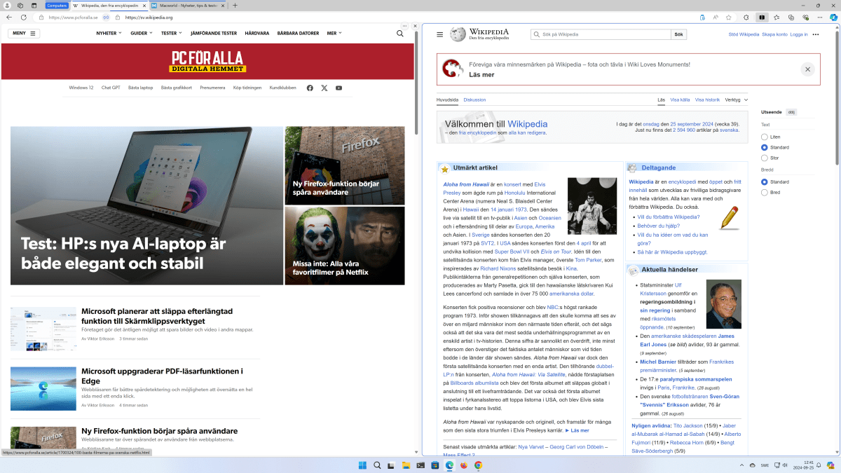Click the Wikipedia featured article star icon
This screenshot has height=473, width=841.
coord(444,169)
